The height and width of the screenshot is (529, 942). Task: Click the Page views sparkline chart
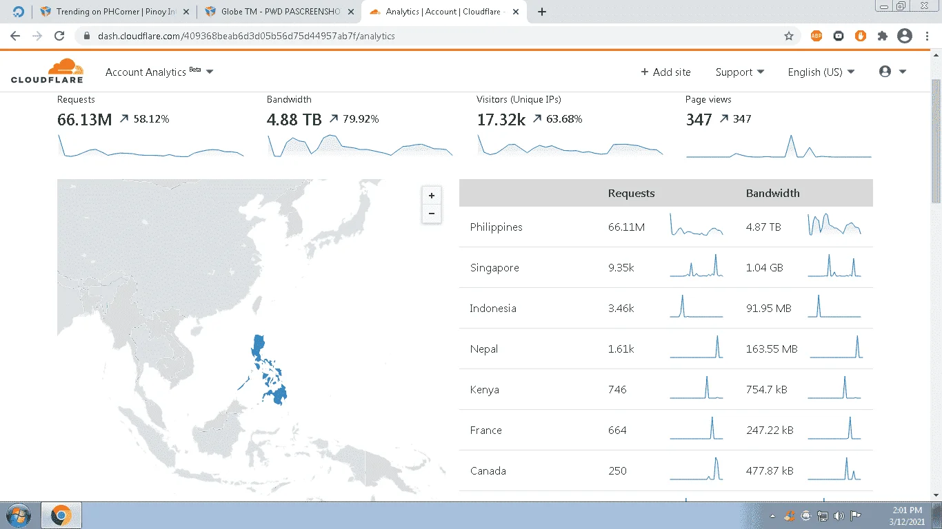[x=779, y=145]
